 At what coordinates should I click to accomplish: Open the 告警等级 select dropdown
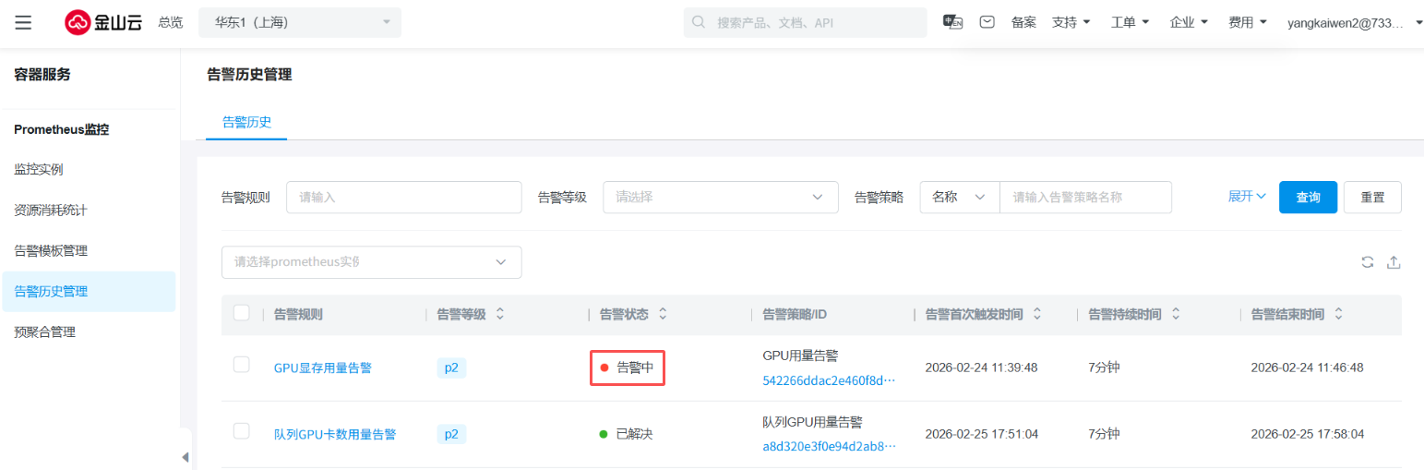pos(720,197)
